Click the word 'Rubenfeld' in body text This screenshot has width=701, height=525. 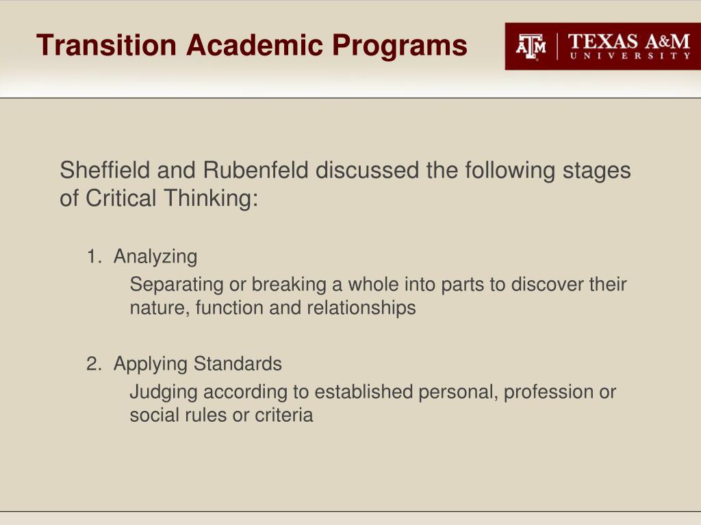tap(256, 170)
